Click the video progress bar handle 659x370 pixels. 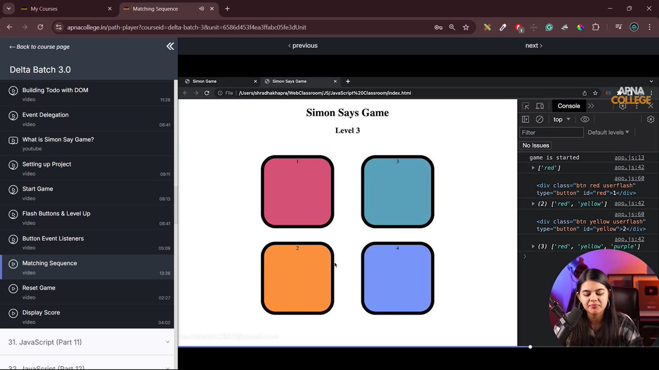pyautogui.click(x=530, y=347)
